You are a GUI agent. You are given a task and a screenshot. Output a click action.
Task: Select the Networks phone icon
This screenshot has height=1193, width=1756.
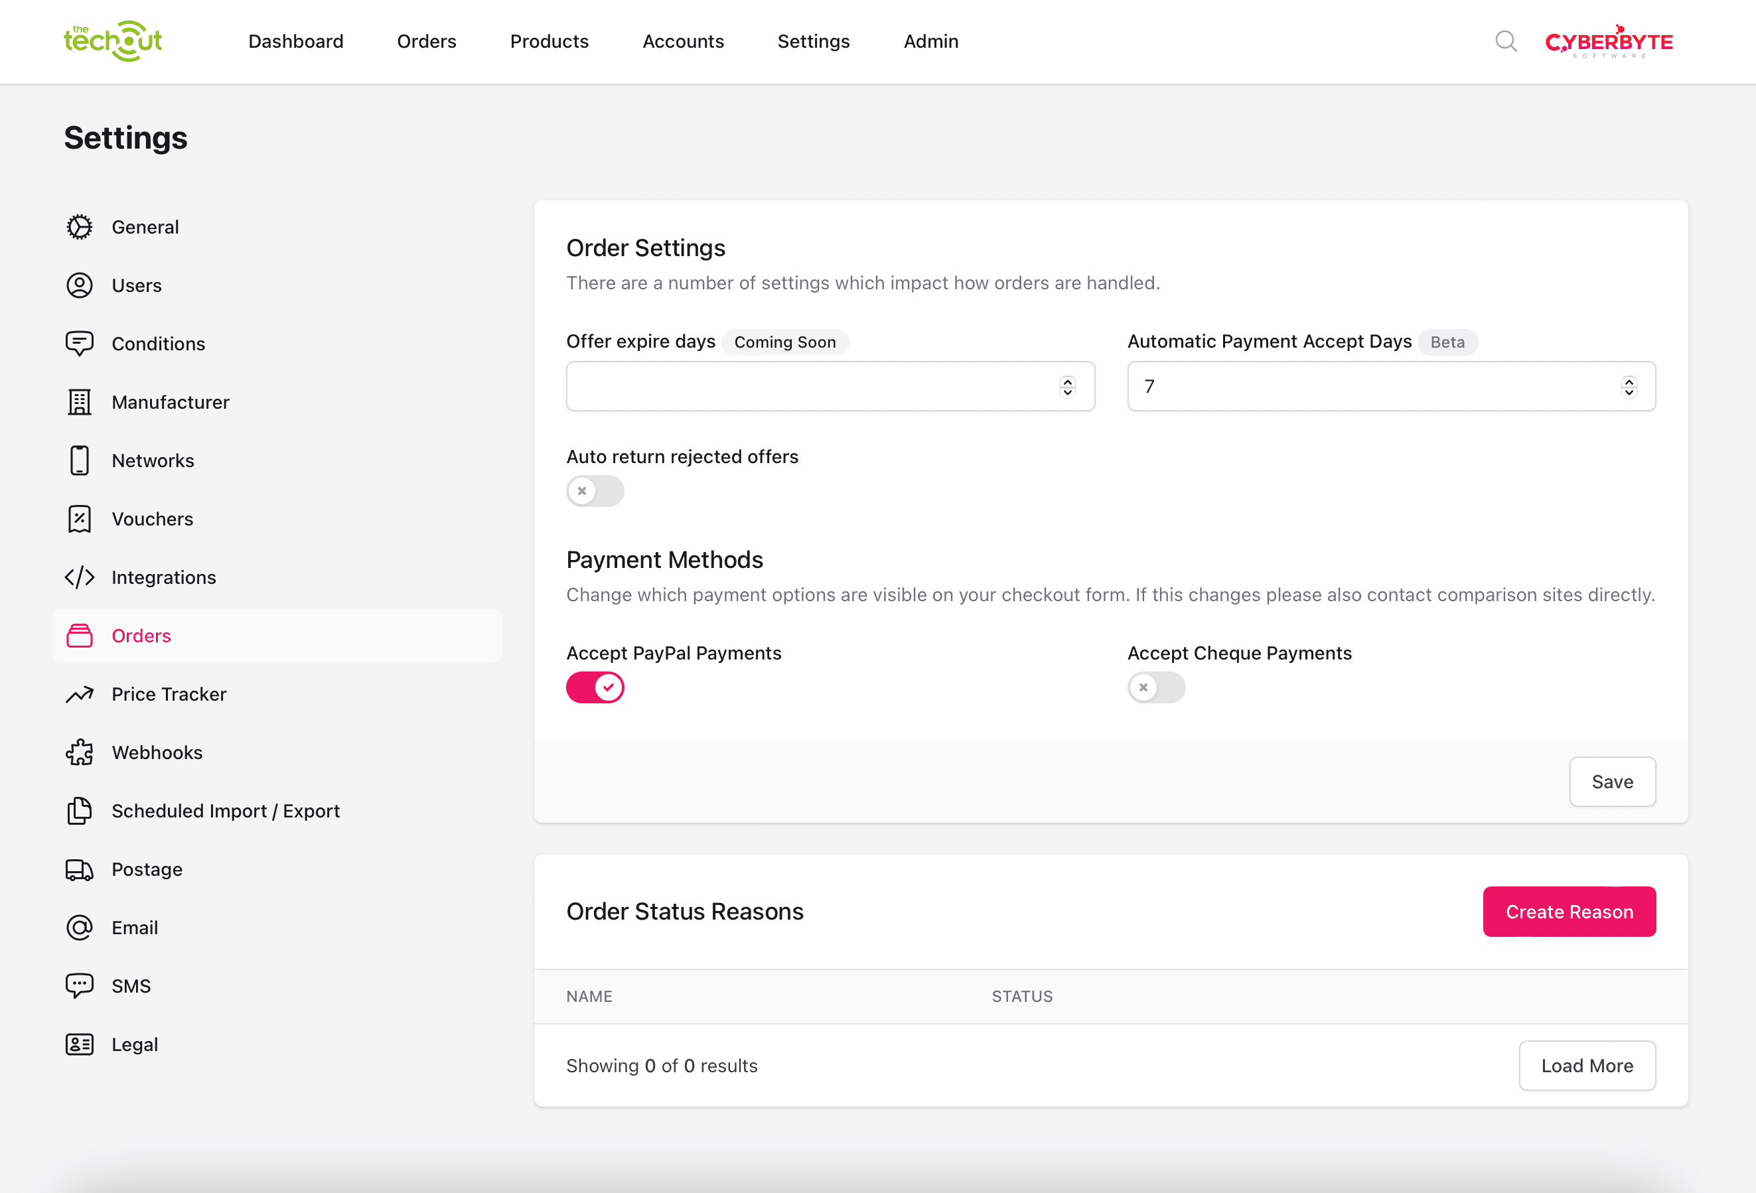[x=80, y=460]
